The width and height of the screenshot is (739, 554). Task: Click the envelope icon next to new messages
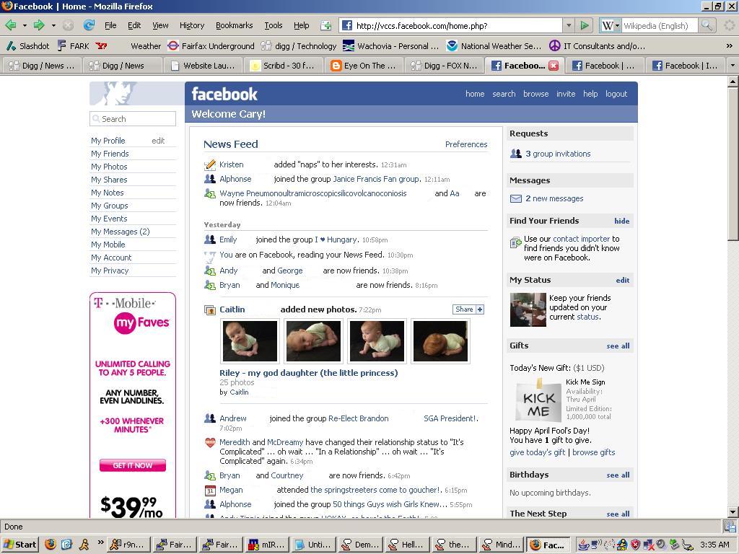(x=515, y=198)
